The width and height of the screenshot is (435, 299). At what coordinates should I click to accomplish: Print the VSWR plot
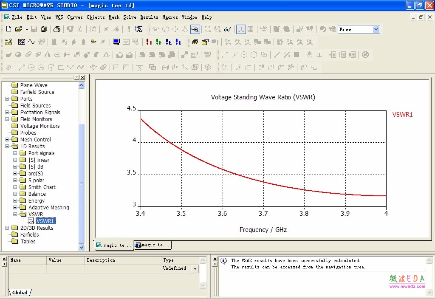(x=57, y=29)
